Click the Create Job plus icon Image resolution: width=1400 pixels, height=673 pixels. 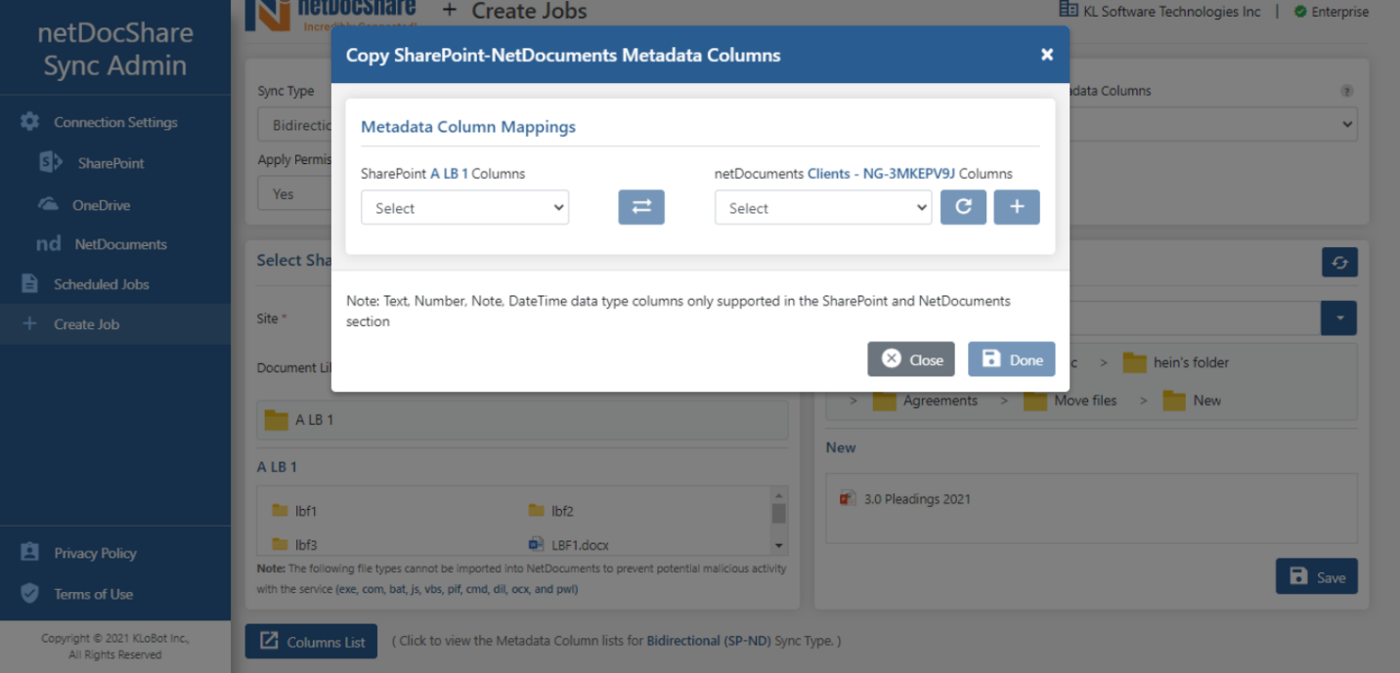point(29,323)
